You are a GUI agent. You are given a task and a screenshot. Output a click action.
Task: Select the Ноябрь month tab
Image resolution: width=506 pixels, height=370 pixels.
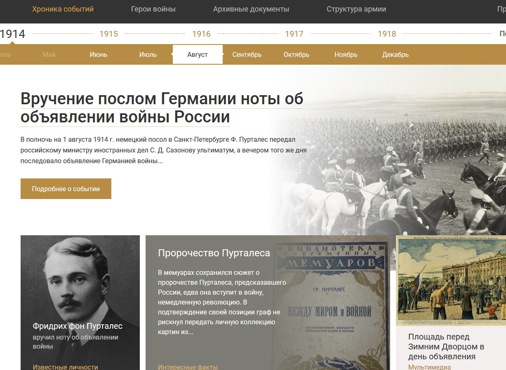[346, 54]
